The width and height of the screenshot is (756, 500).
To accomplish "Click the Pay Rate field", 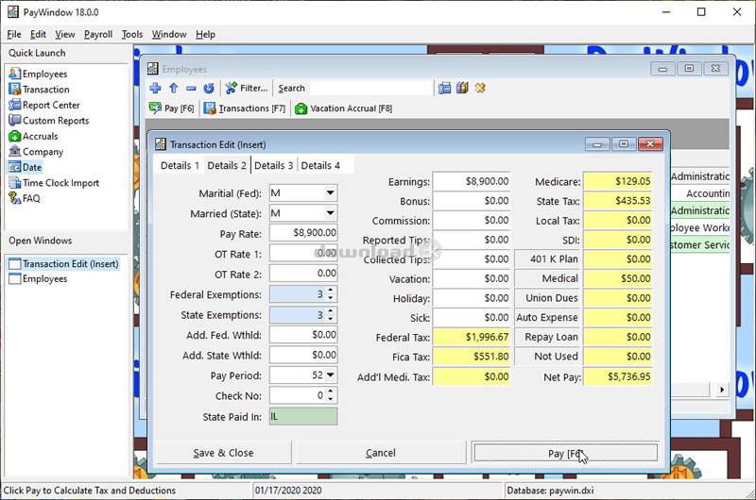I will coord(303,233).
